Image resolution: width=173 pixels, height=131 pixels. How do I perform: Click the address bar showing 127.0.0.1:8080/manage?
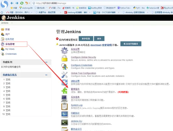point(102,3)
